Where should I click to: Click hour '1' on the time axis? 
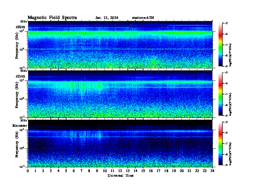[35, 171]
